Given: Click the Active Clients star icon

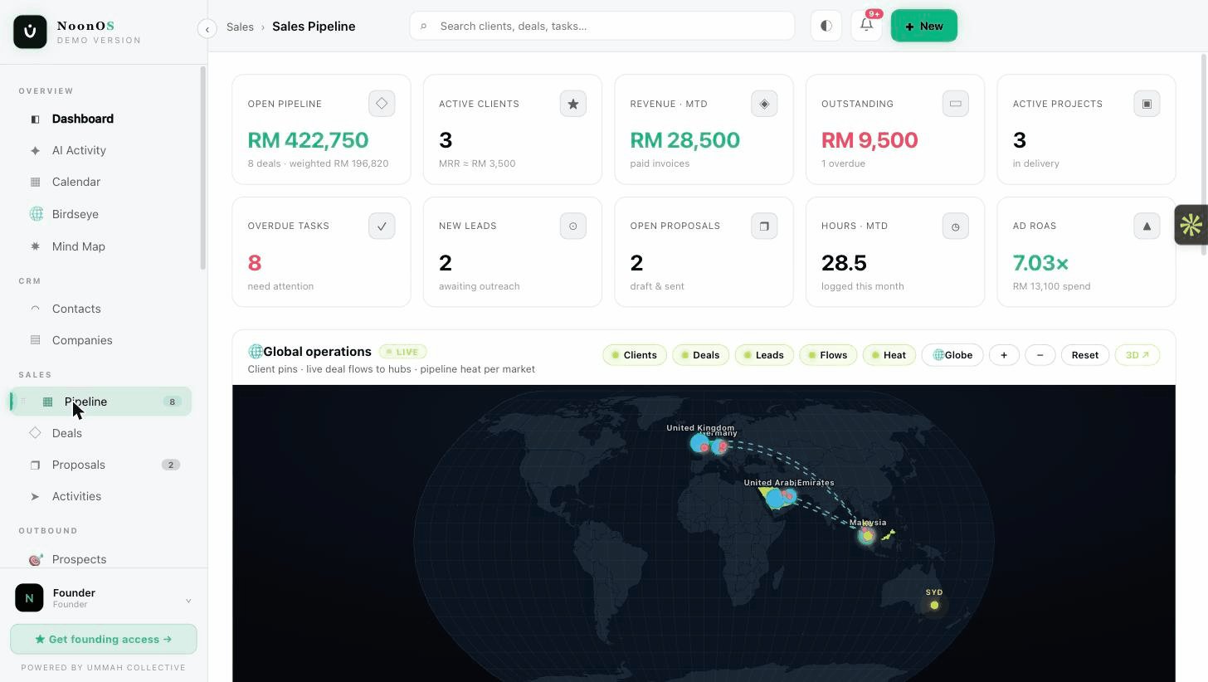Looking at the screenshot, I should click(x=572, y=104).
